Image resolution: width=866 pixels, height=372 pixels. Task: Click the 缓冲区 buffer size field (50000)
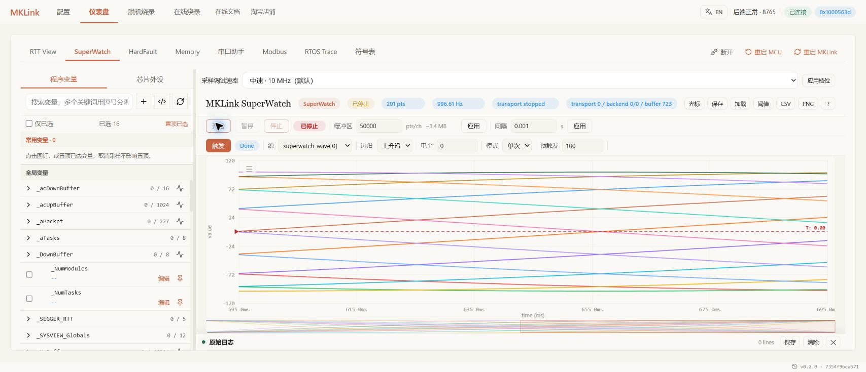point(379,126)
